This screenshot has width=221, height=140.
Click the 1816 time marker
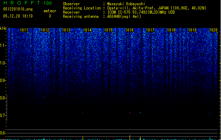pos(129,30)
